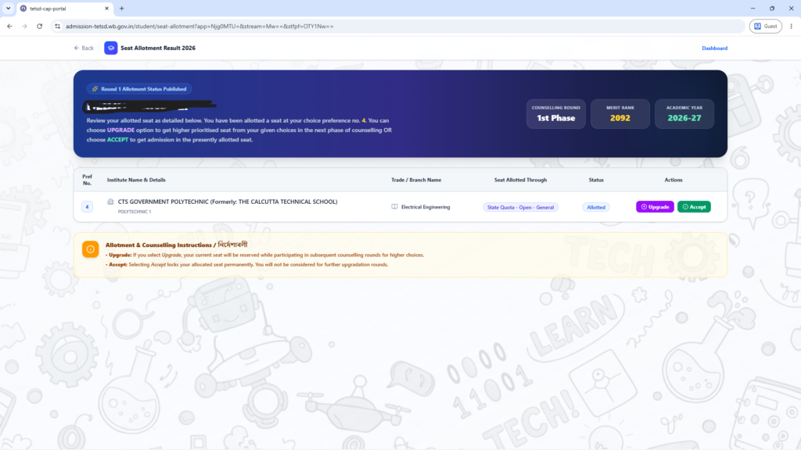801x450 pixels.
Task: Click the Merit Rank 2092 card
Action: click(x=620, y=114)
